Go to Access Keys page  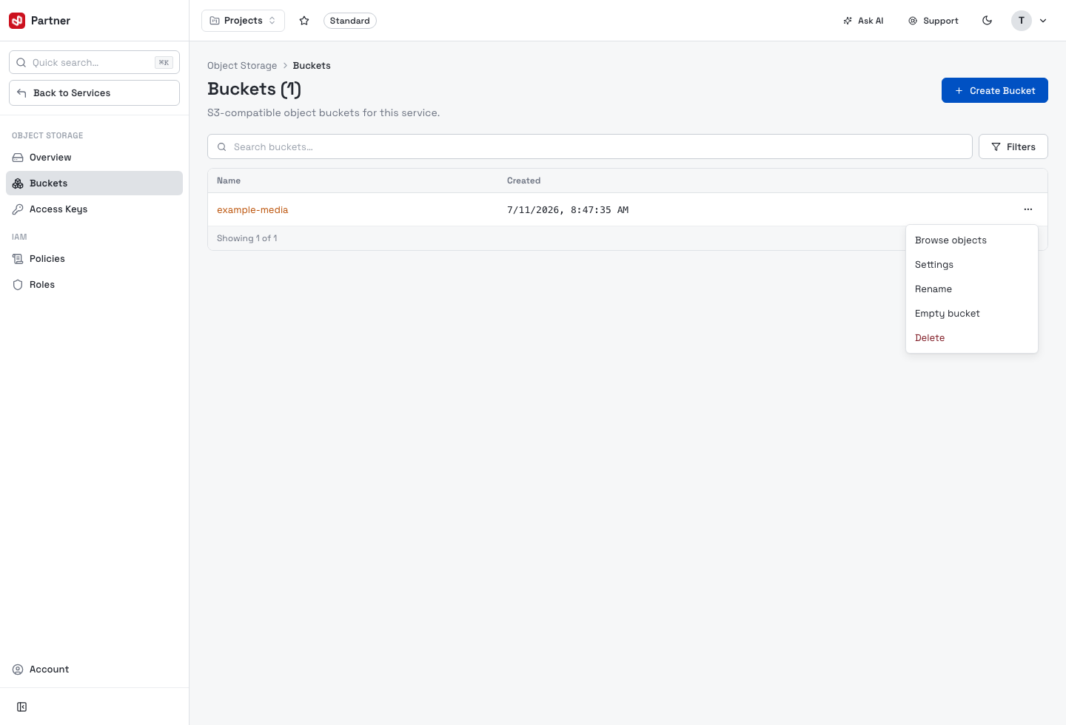(94, 209)
